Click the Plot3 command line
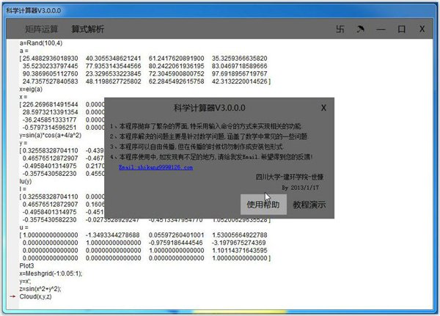Screen dimensions: 440x316 (26, 265)
